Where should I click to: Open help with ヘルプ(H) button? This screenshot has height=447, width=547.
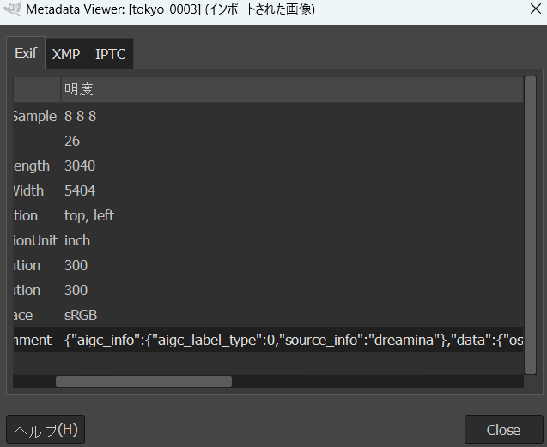click(x=46, y=430)
